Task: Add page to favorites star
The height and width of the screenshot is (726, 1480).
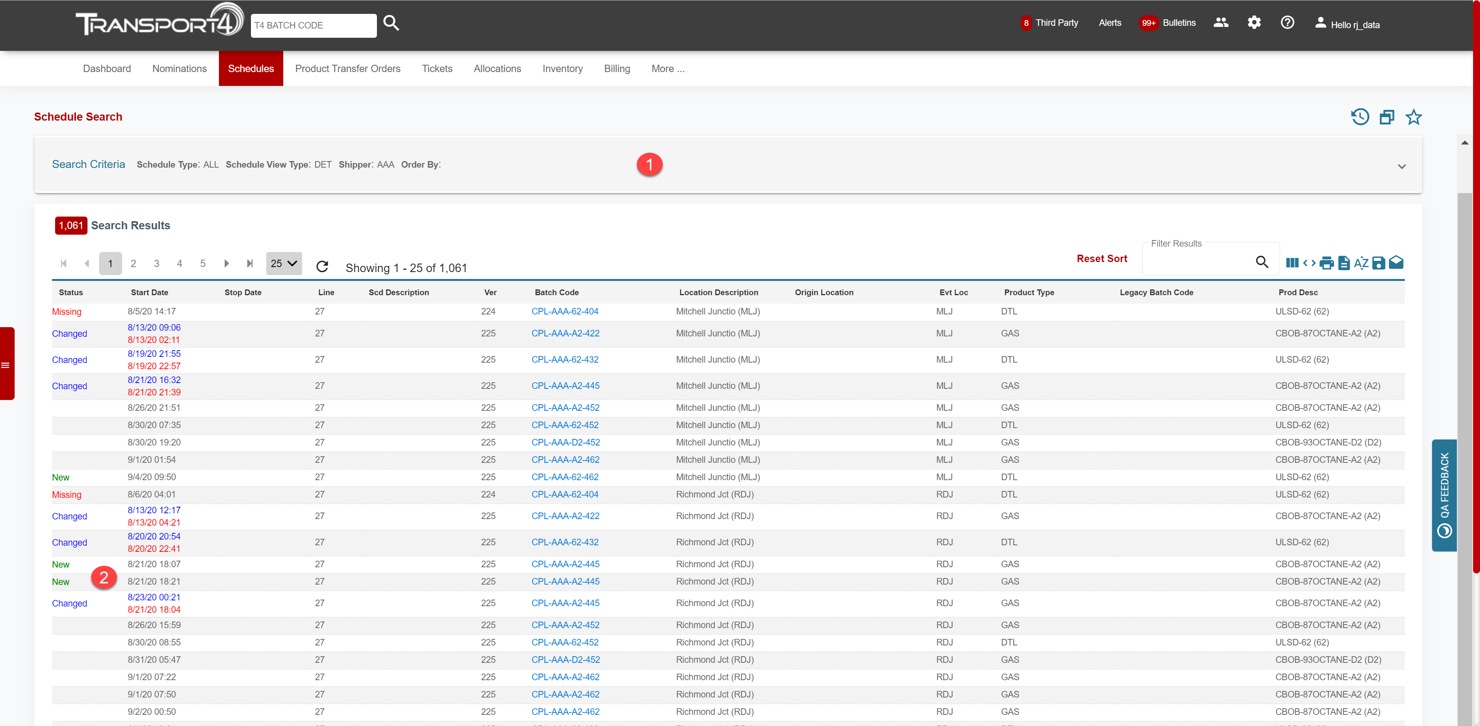Action: click(x=1413, y=117)
